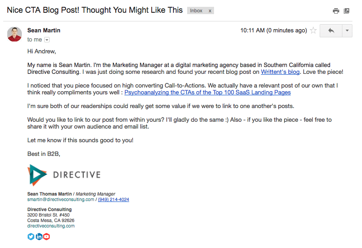Email smartin@directiveconsulting.com address link
The height and width of the screenshot is (248, 362).
click(61, 200)
